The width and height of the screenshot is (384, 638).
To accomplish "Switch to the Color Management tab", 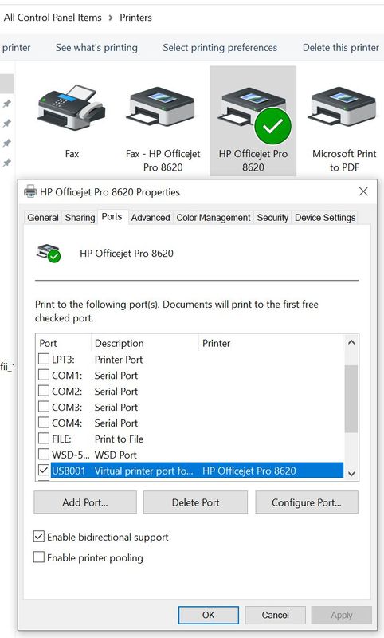I will [x=214, y=218].
